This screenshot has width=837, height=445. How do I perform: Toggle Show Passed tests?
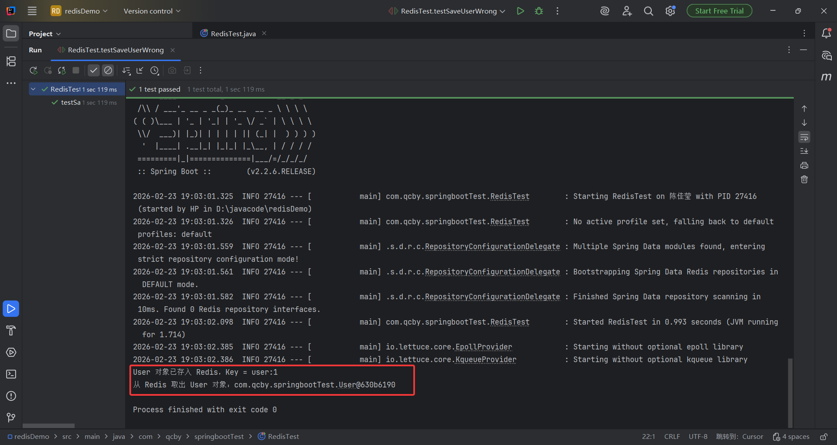[x=94, y=70]
